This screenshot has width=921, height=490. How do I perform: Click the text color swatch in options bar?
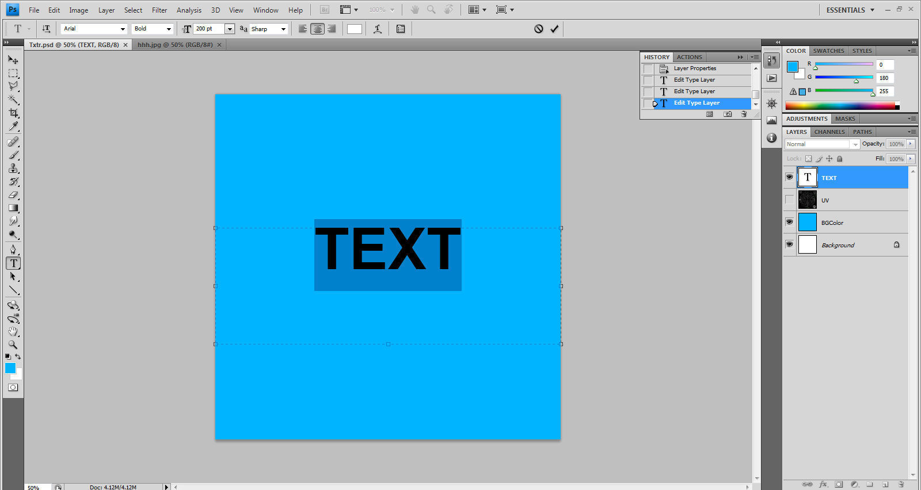355,29
